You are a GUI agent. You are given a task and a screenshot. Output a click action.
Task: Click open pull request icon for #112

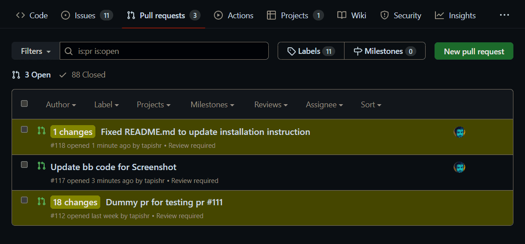[41, 201]
